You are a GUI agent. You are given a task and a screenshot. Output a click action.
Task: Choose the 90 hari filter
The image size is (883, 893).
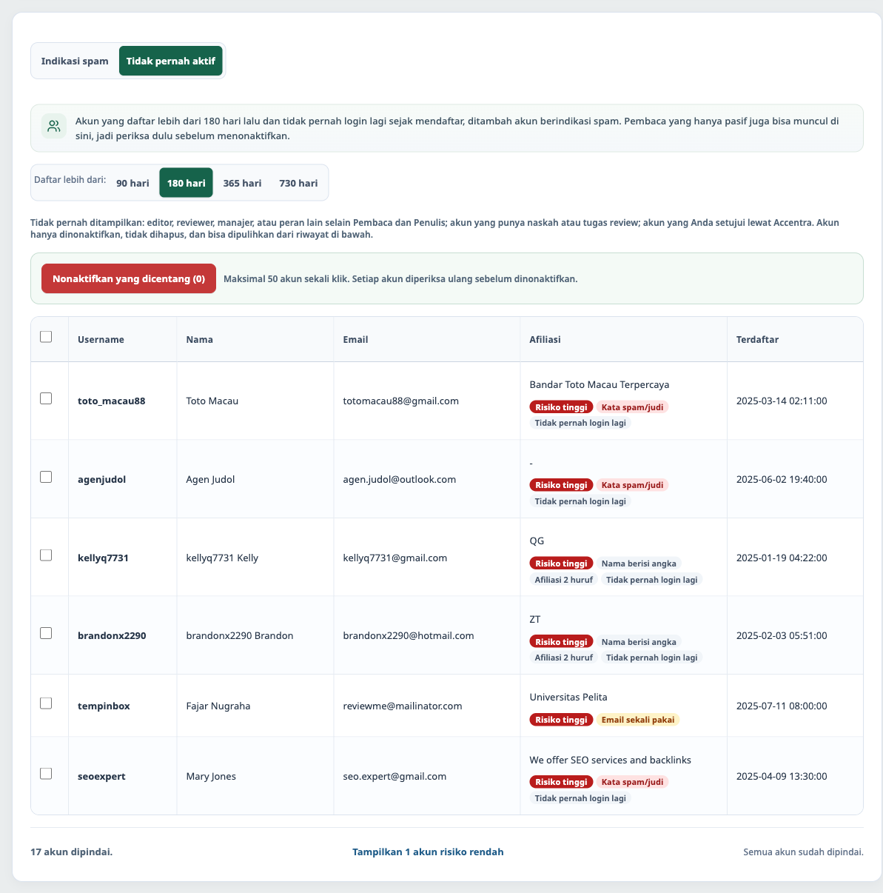[132, 183]
